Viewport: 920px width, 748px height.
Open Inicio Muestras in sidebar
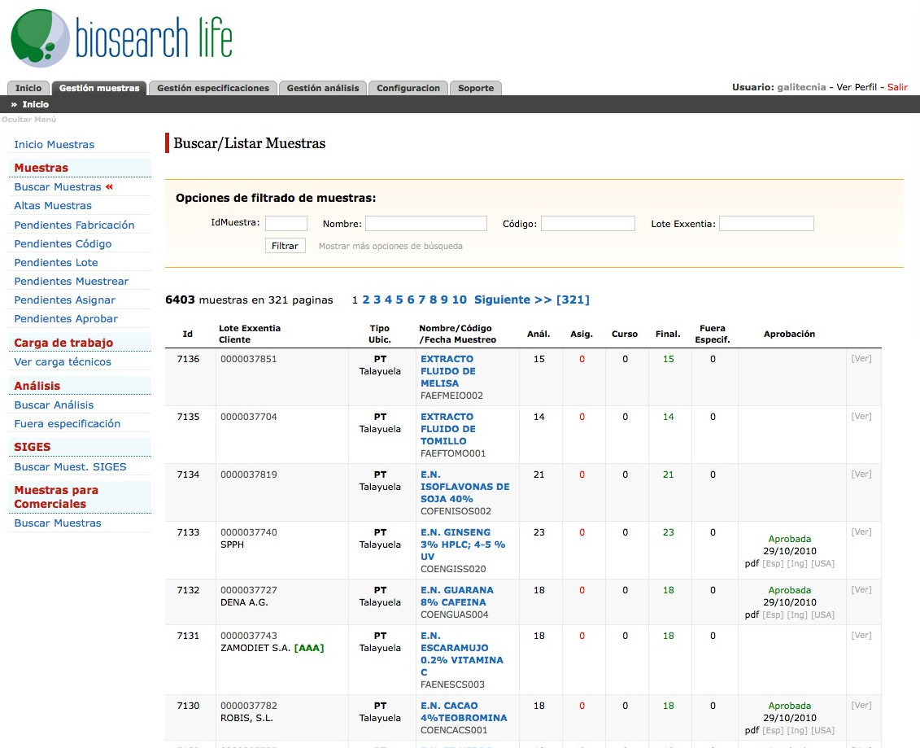(54, 144)
